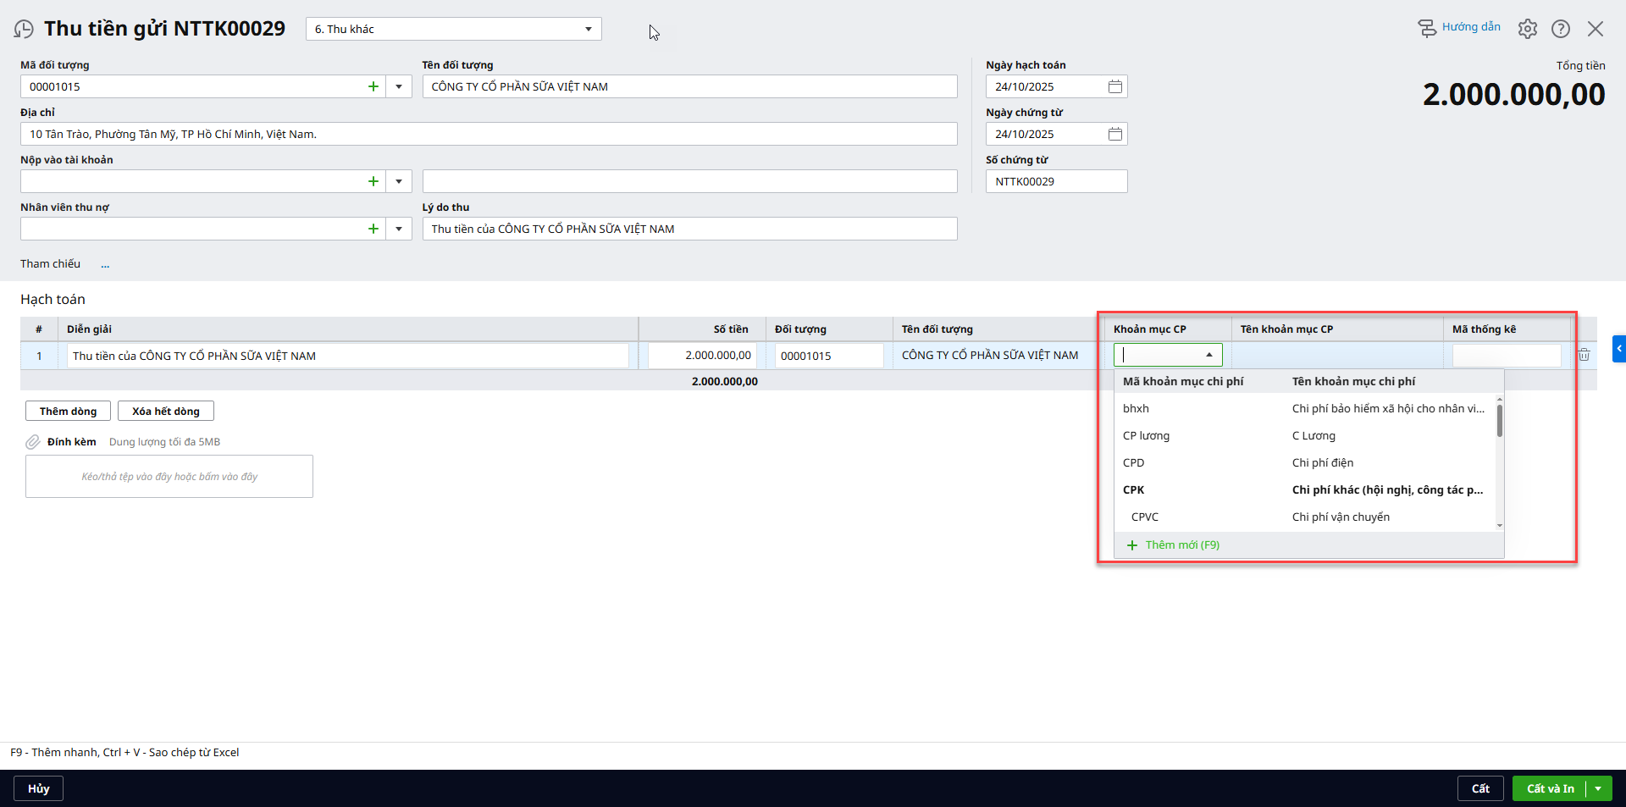
Task: Open the settings gear icon
Action: click(x=1527, y=29)
